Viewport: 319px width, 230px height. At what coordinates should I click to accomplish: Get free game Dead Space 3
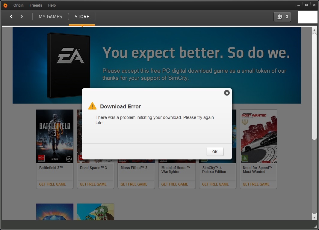[x=93, y=184]
